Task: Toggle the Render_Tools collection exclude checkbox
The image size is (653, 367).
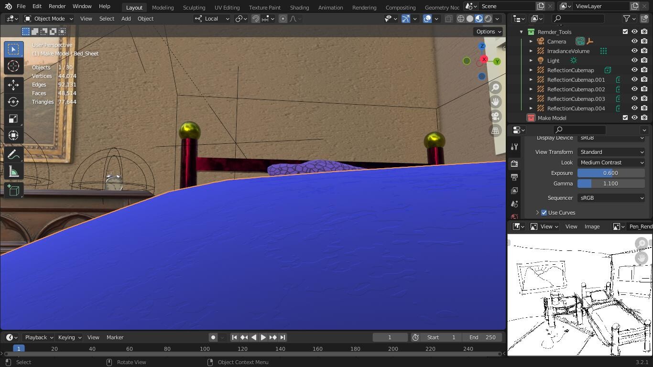Action: tap(625, 32)
